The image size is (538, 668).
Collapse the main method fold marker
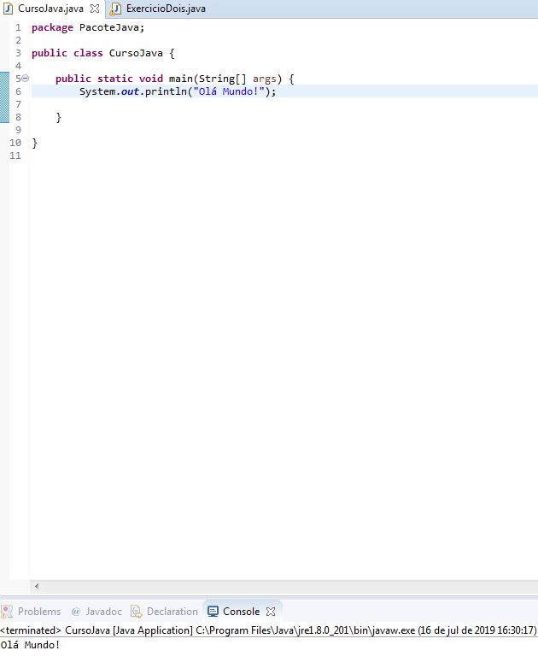click(25, 78)
